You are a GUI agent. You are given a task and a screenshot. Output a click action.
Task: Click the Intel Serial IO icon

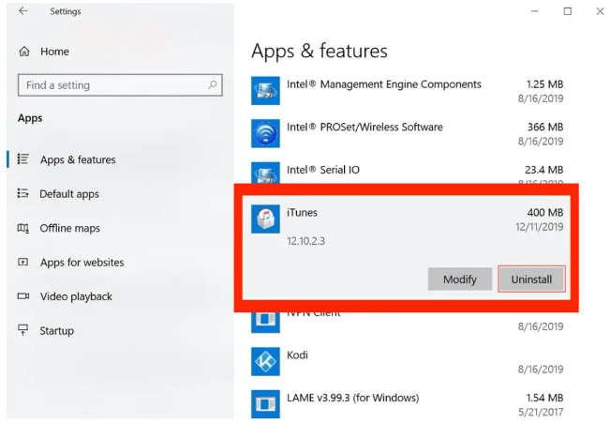(266, 173)
